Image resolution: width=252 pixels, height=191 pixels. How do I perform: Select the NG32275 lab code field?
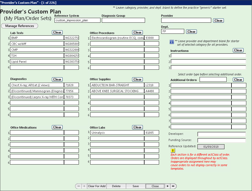(71, 38)
